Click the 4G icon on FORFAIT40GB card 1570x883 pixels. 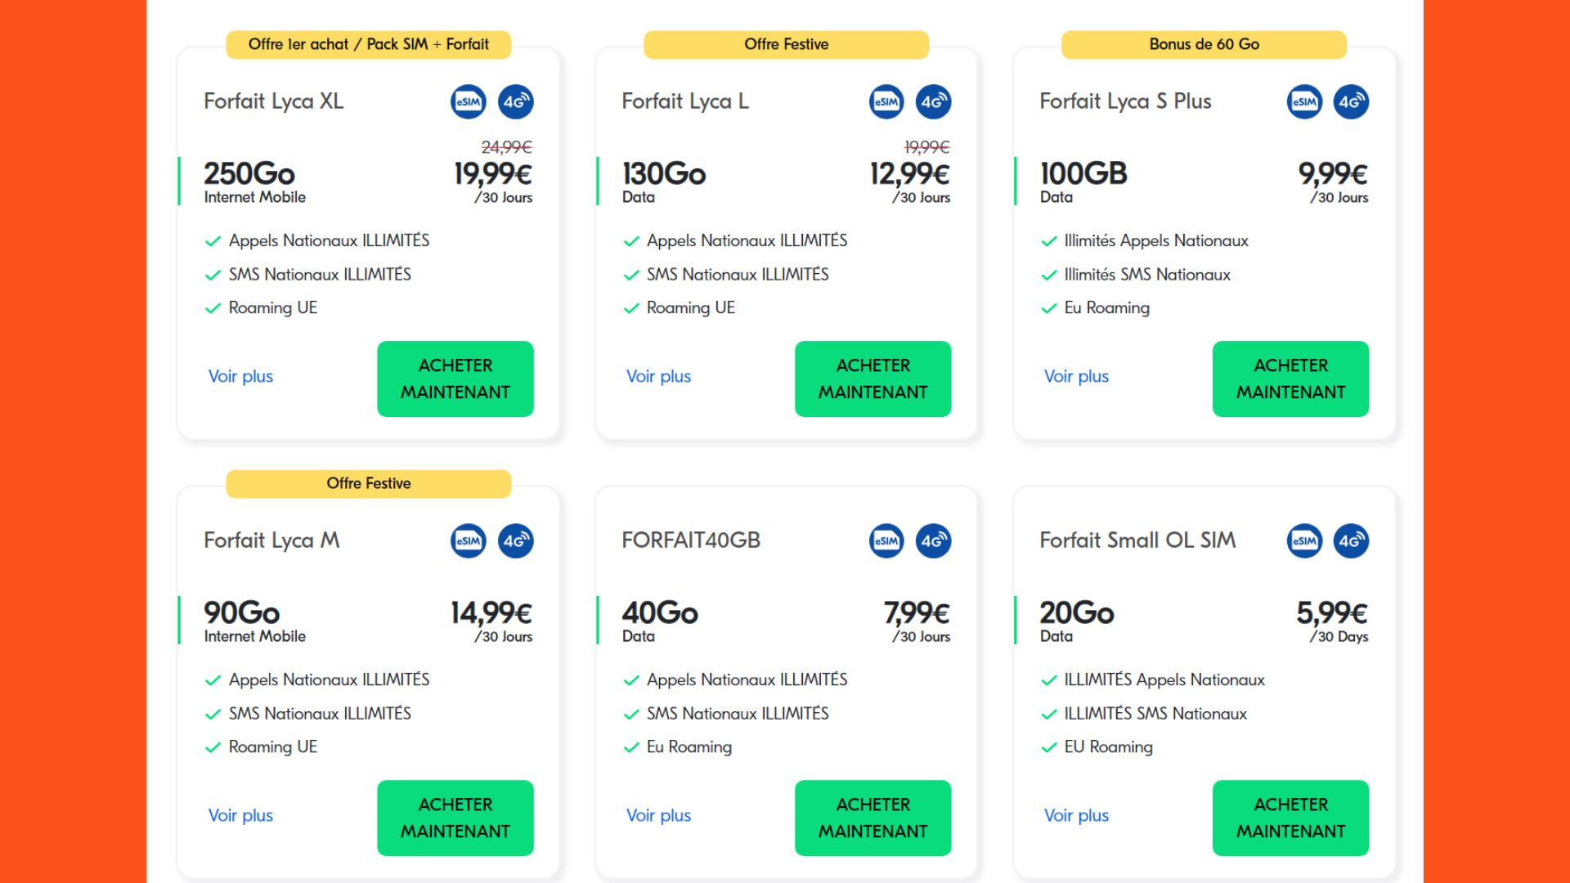(934, 541)
